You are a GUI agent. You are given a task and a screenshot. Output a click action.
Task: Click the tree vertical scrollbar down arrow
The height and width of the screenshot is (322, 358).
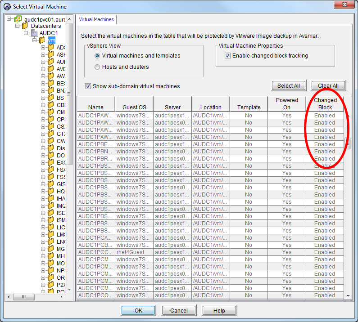coord(70,290)
